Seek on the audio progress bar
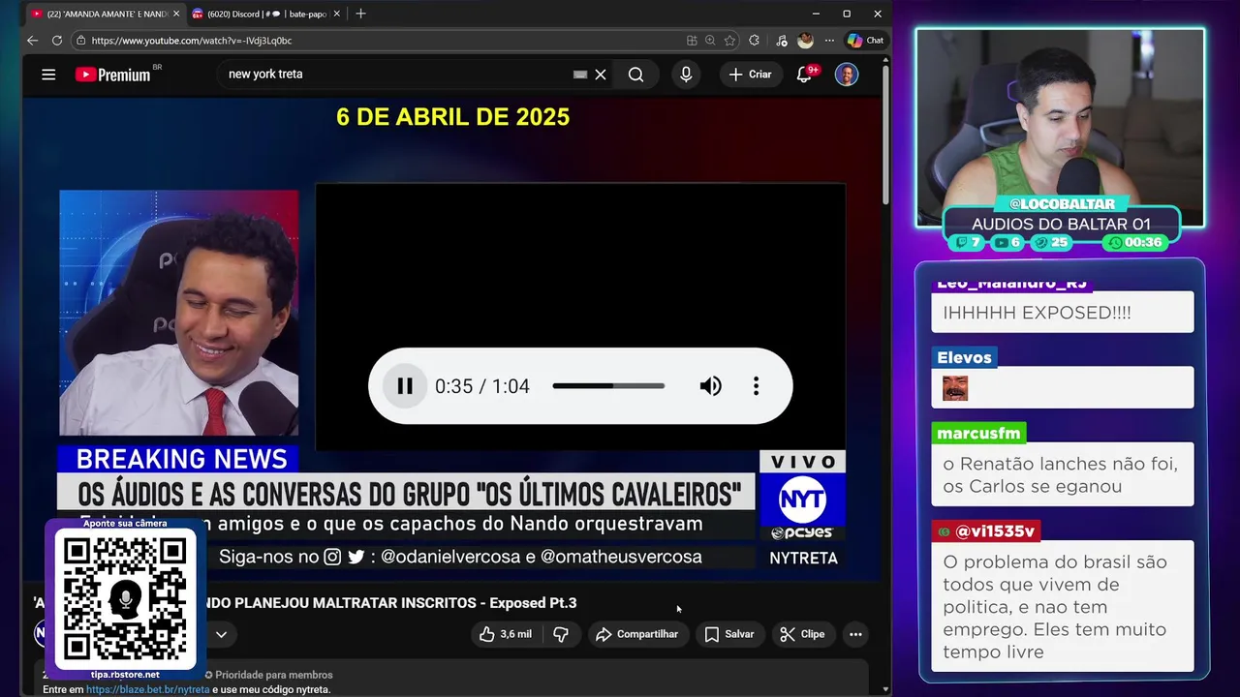 608,386
